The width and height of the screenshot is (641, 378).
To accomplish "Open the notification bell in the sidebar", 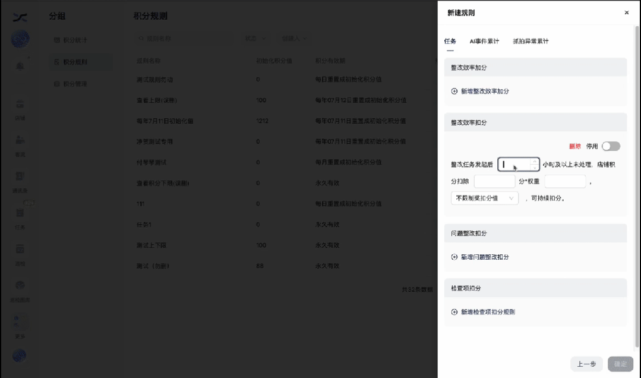I will (20, 67).
